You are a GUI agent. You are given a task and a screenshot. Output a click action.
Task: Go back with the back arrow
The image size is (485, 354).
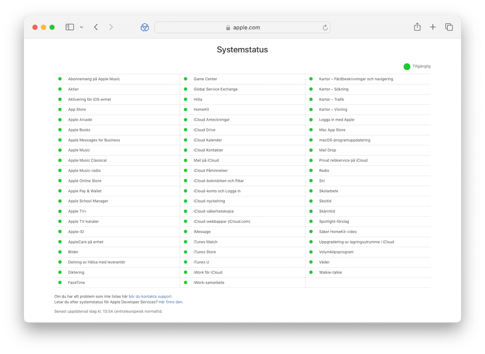coord(96,27)
